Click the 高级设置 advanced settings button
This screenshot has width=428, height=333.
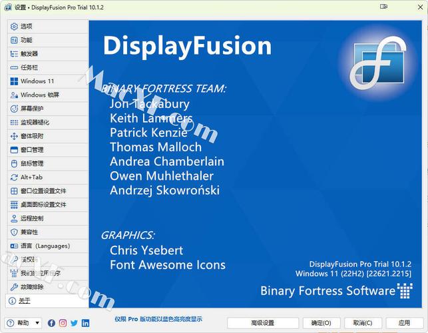tap(262, 323)
